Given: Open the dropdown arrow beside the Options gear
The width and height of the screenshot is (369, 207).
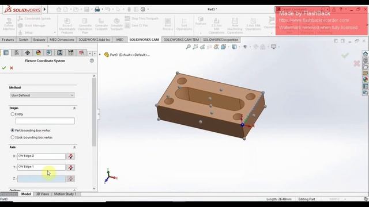Looking at the screenshot, I should pyautogui.click(x=148, y=9).
